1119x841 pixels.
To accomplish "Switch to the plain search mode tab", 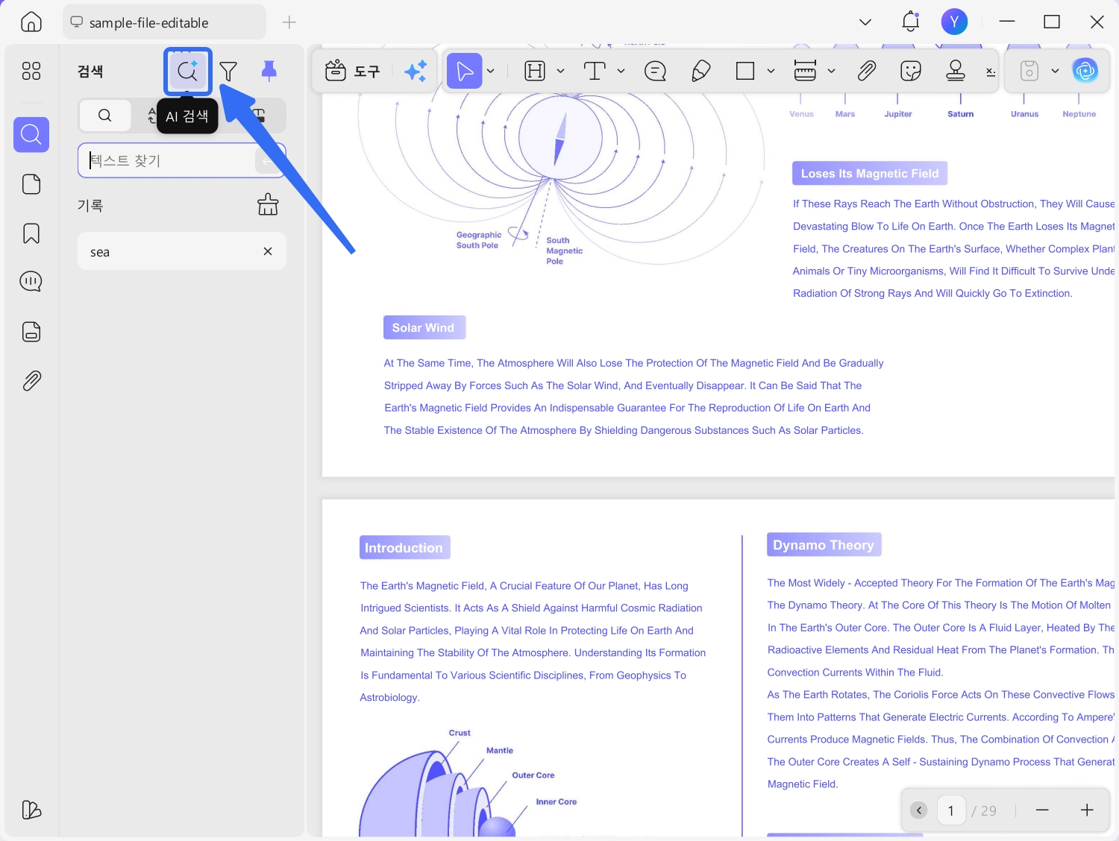I will [x=105, y=116].
